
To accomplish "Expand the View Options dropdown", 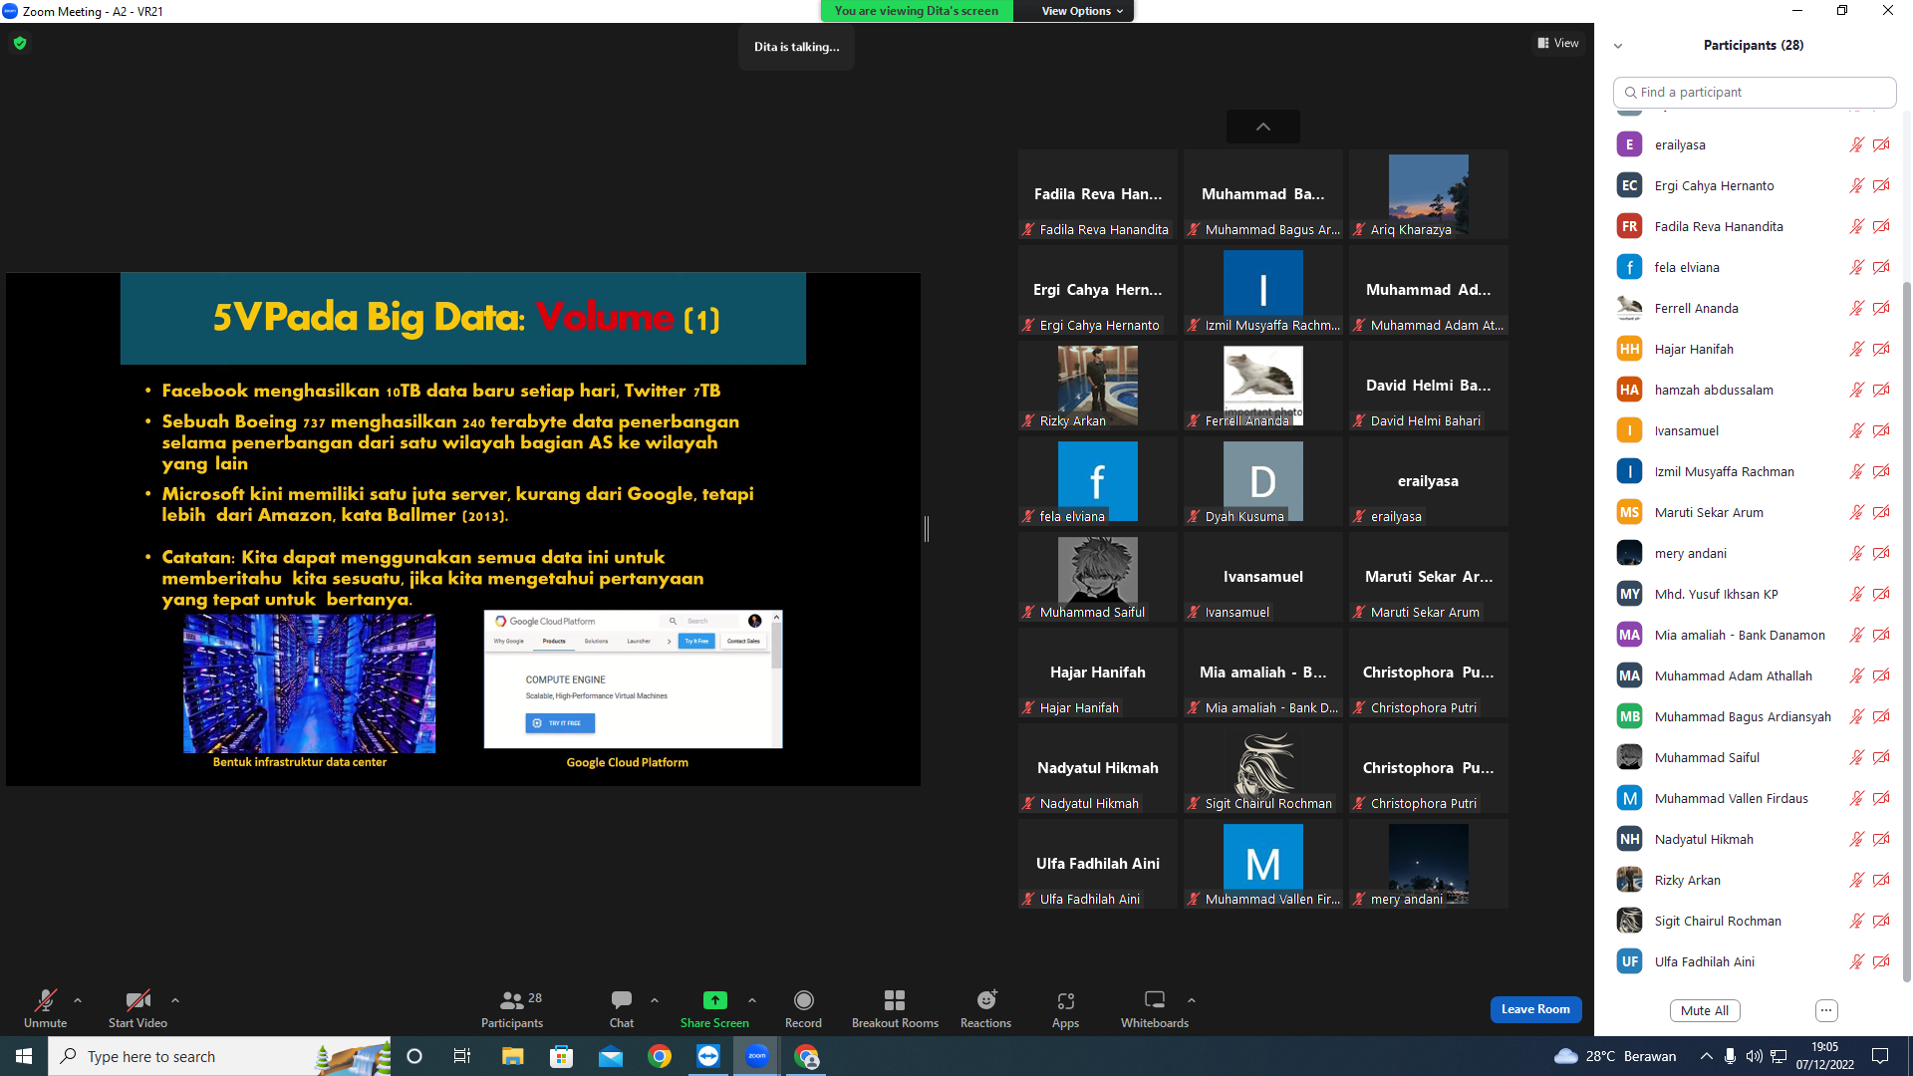I will pos(1082,11).
